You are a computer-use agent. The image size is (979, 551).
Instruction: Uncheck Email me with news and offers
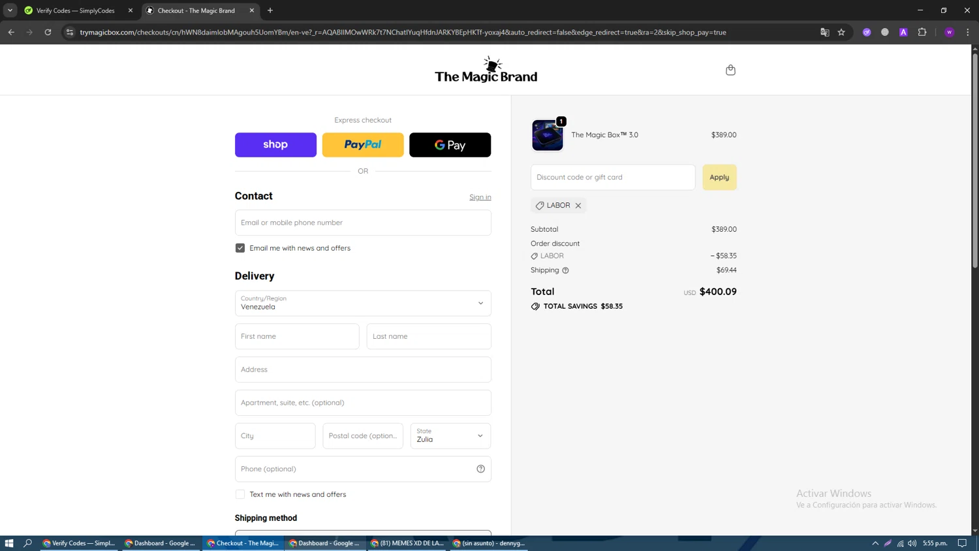(x=240, y=248)
